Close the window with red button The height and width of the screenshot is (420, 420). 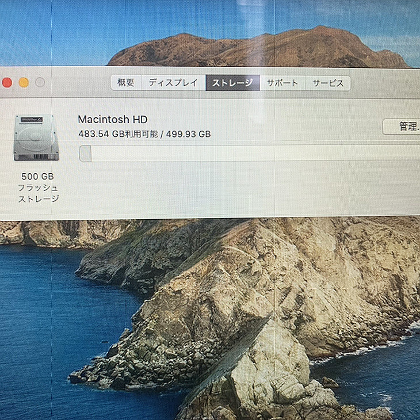click(7, 82)
